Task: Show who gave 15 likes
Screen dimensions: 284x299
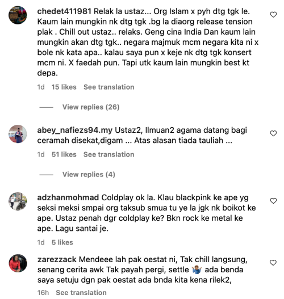Action: click(64, 87)
